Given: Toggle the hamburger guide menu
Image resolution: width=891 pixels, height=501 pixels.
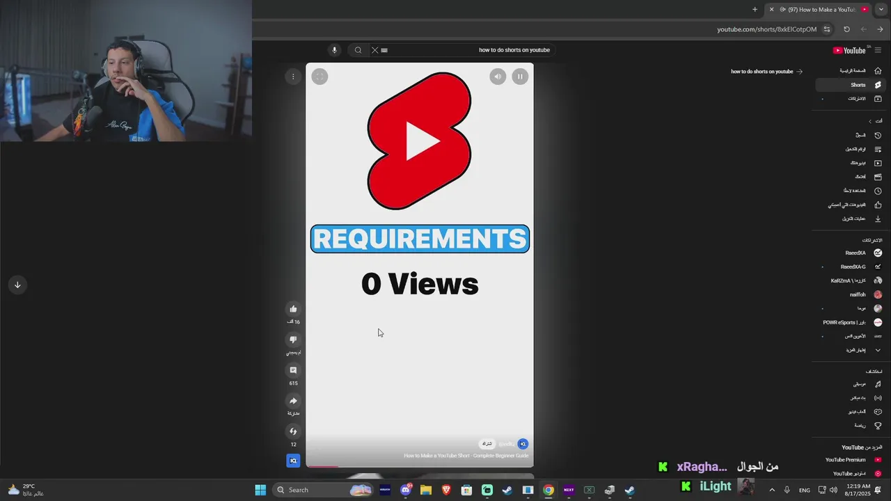Looking at the screenshot, I should (878, 50).
